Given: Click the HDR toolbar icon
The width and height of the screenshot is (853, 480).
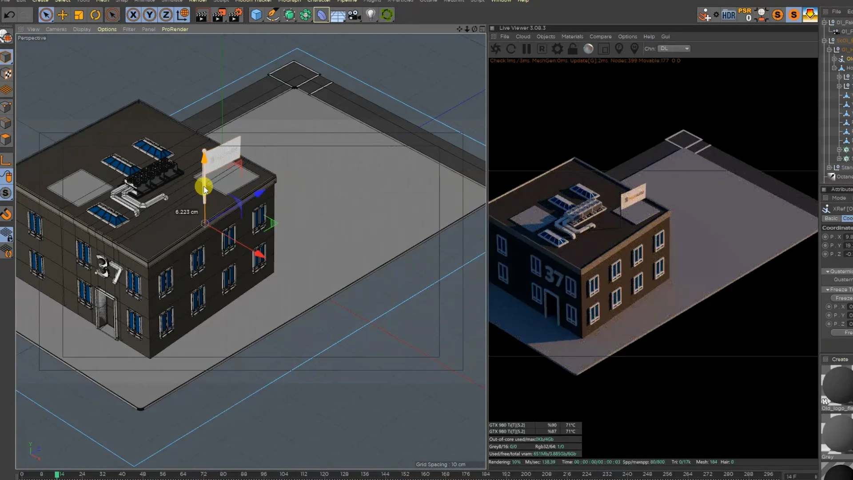Looking at the screenshot, I should pyautogui.click(x=729, y=15).
